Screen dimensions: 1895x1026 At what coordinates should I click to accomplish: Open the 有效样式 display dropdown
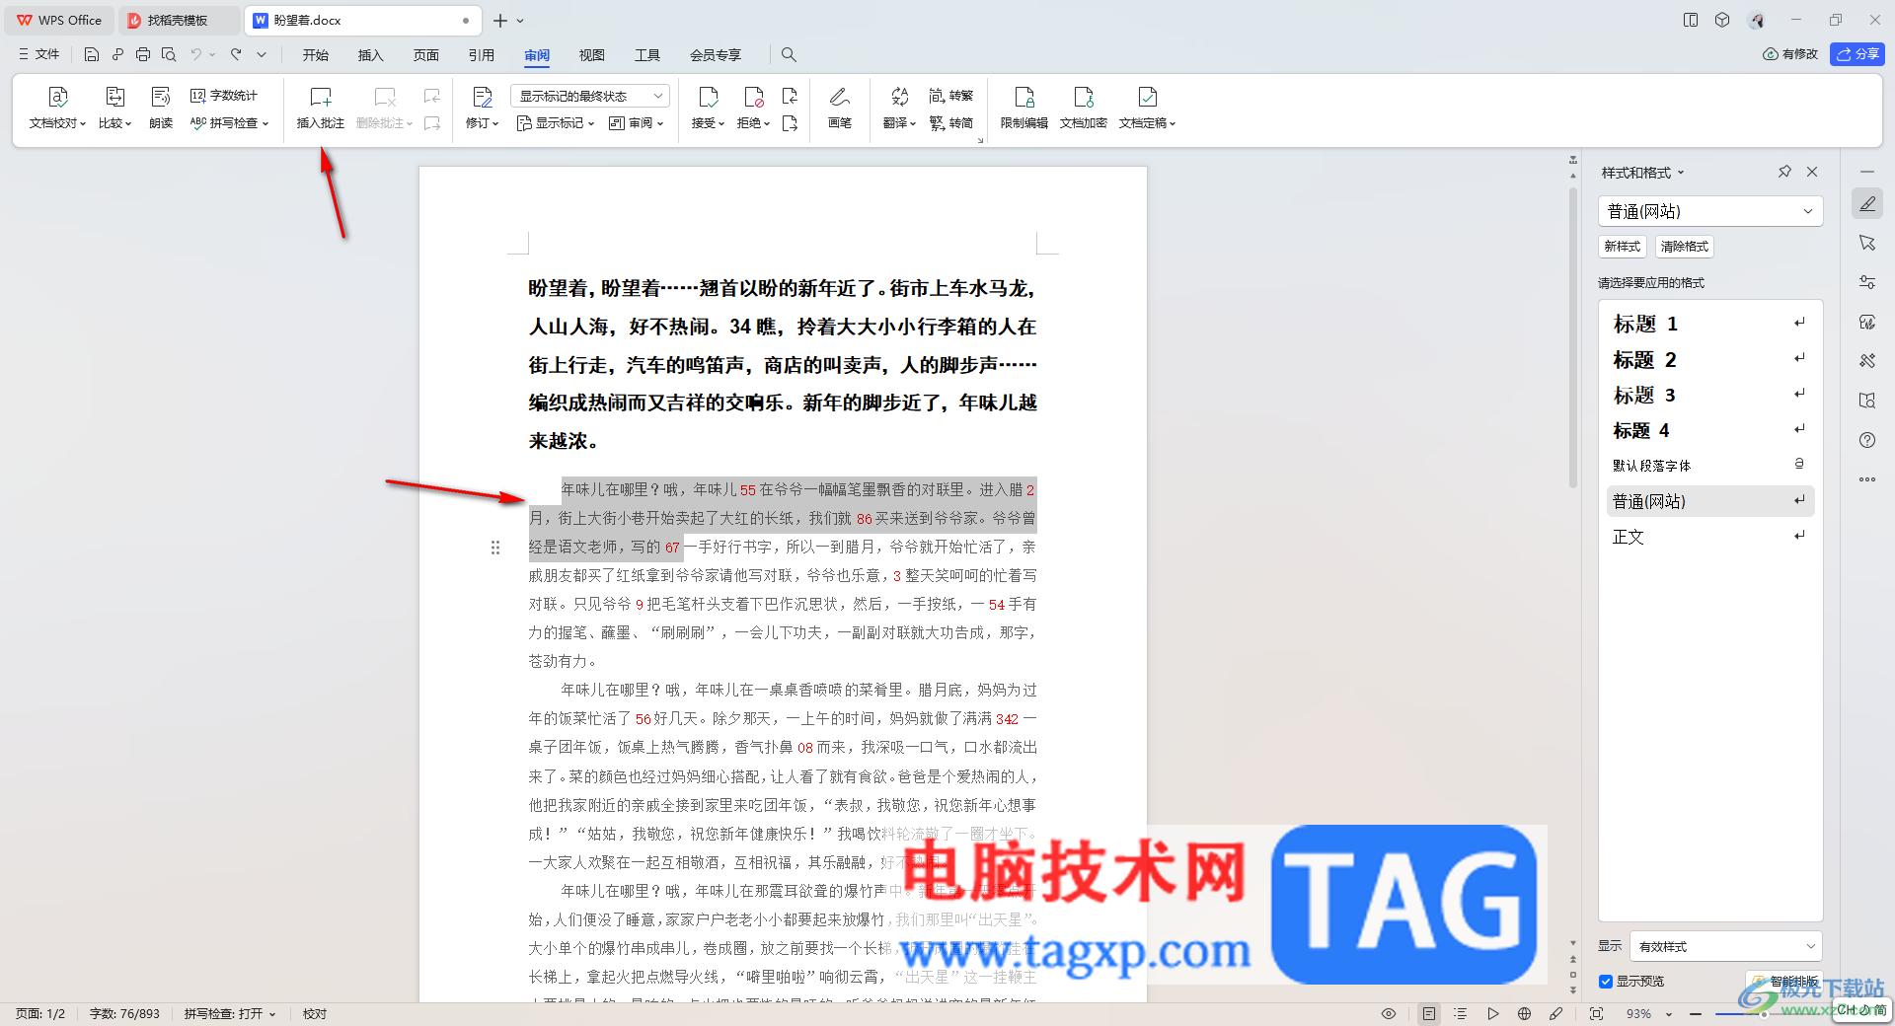(1725, 946)
